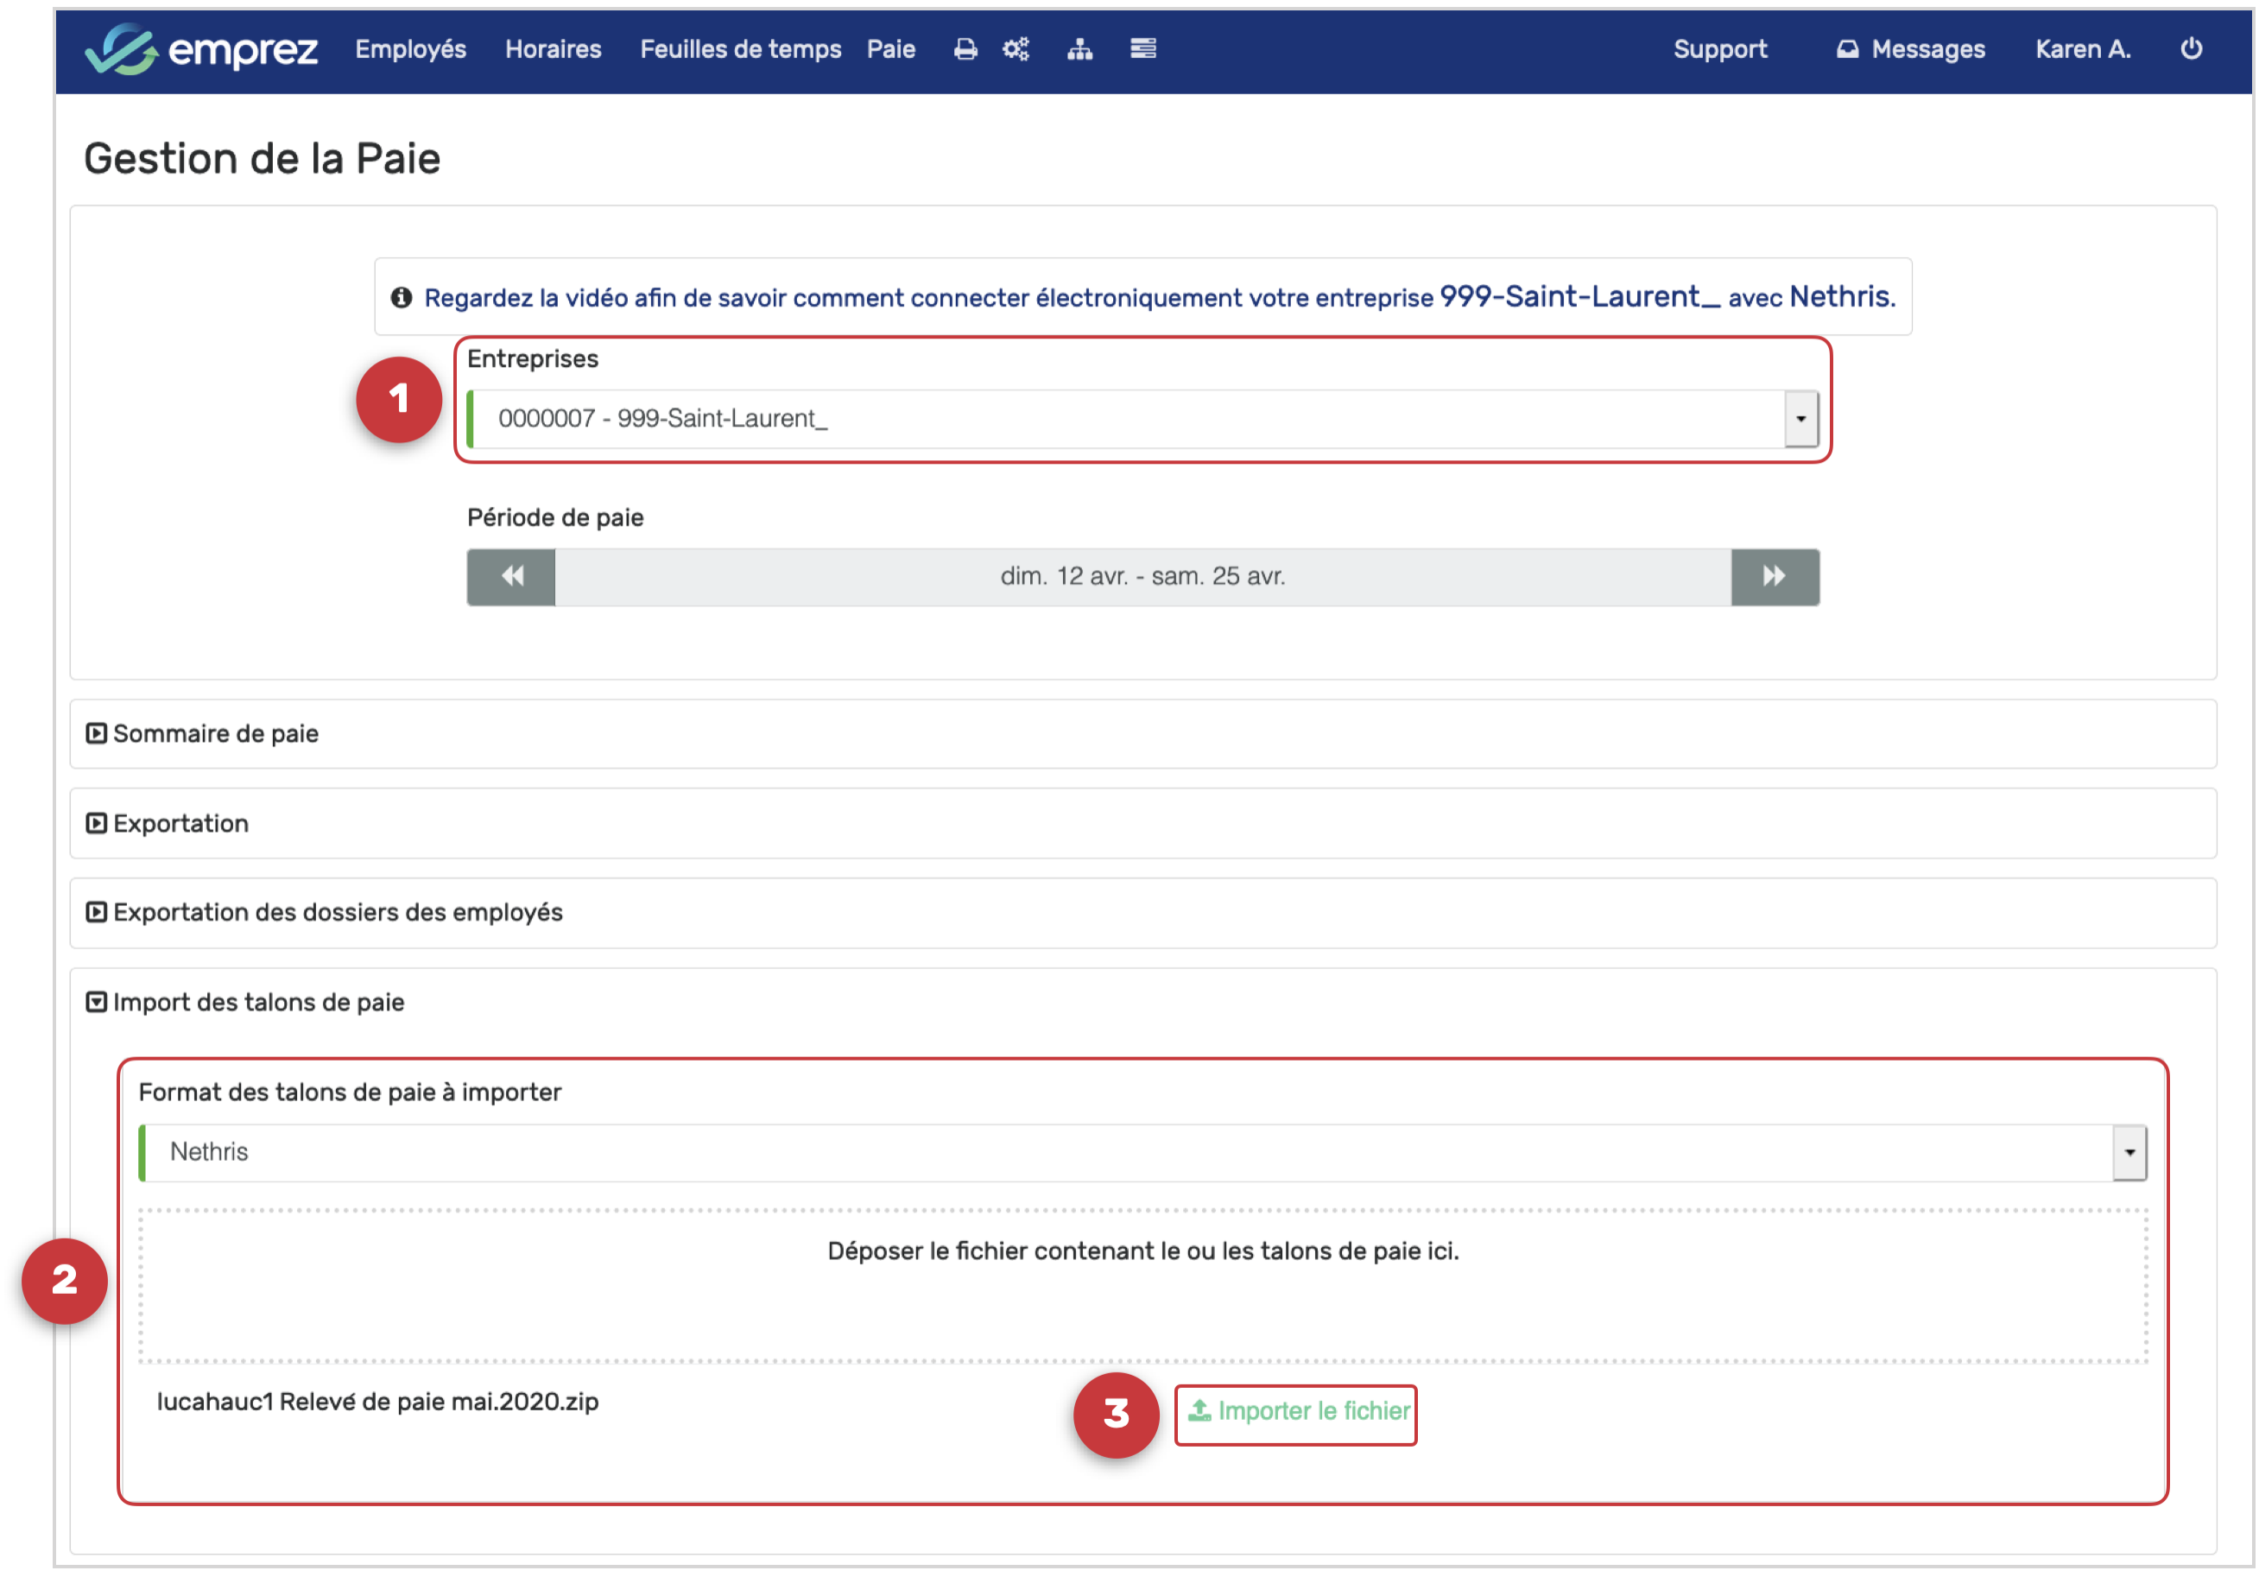Click the Importer le fichier button
The width and height of the screenshot is (2259, 1577).
[x=1294, y=1414]
